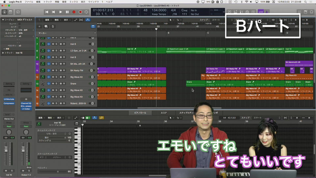Open the Tracks area snap value dropdown

[x=222, y=20]
